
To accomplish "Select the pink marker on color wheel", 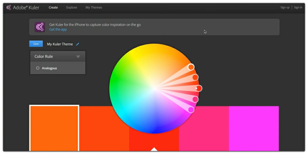I will (x=195, y=99).
